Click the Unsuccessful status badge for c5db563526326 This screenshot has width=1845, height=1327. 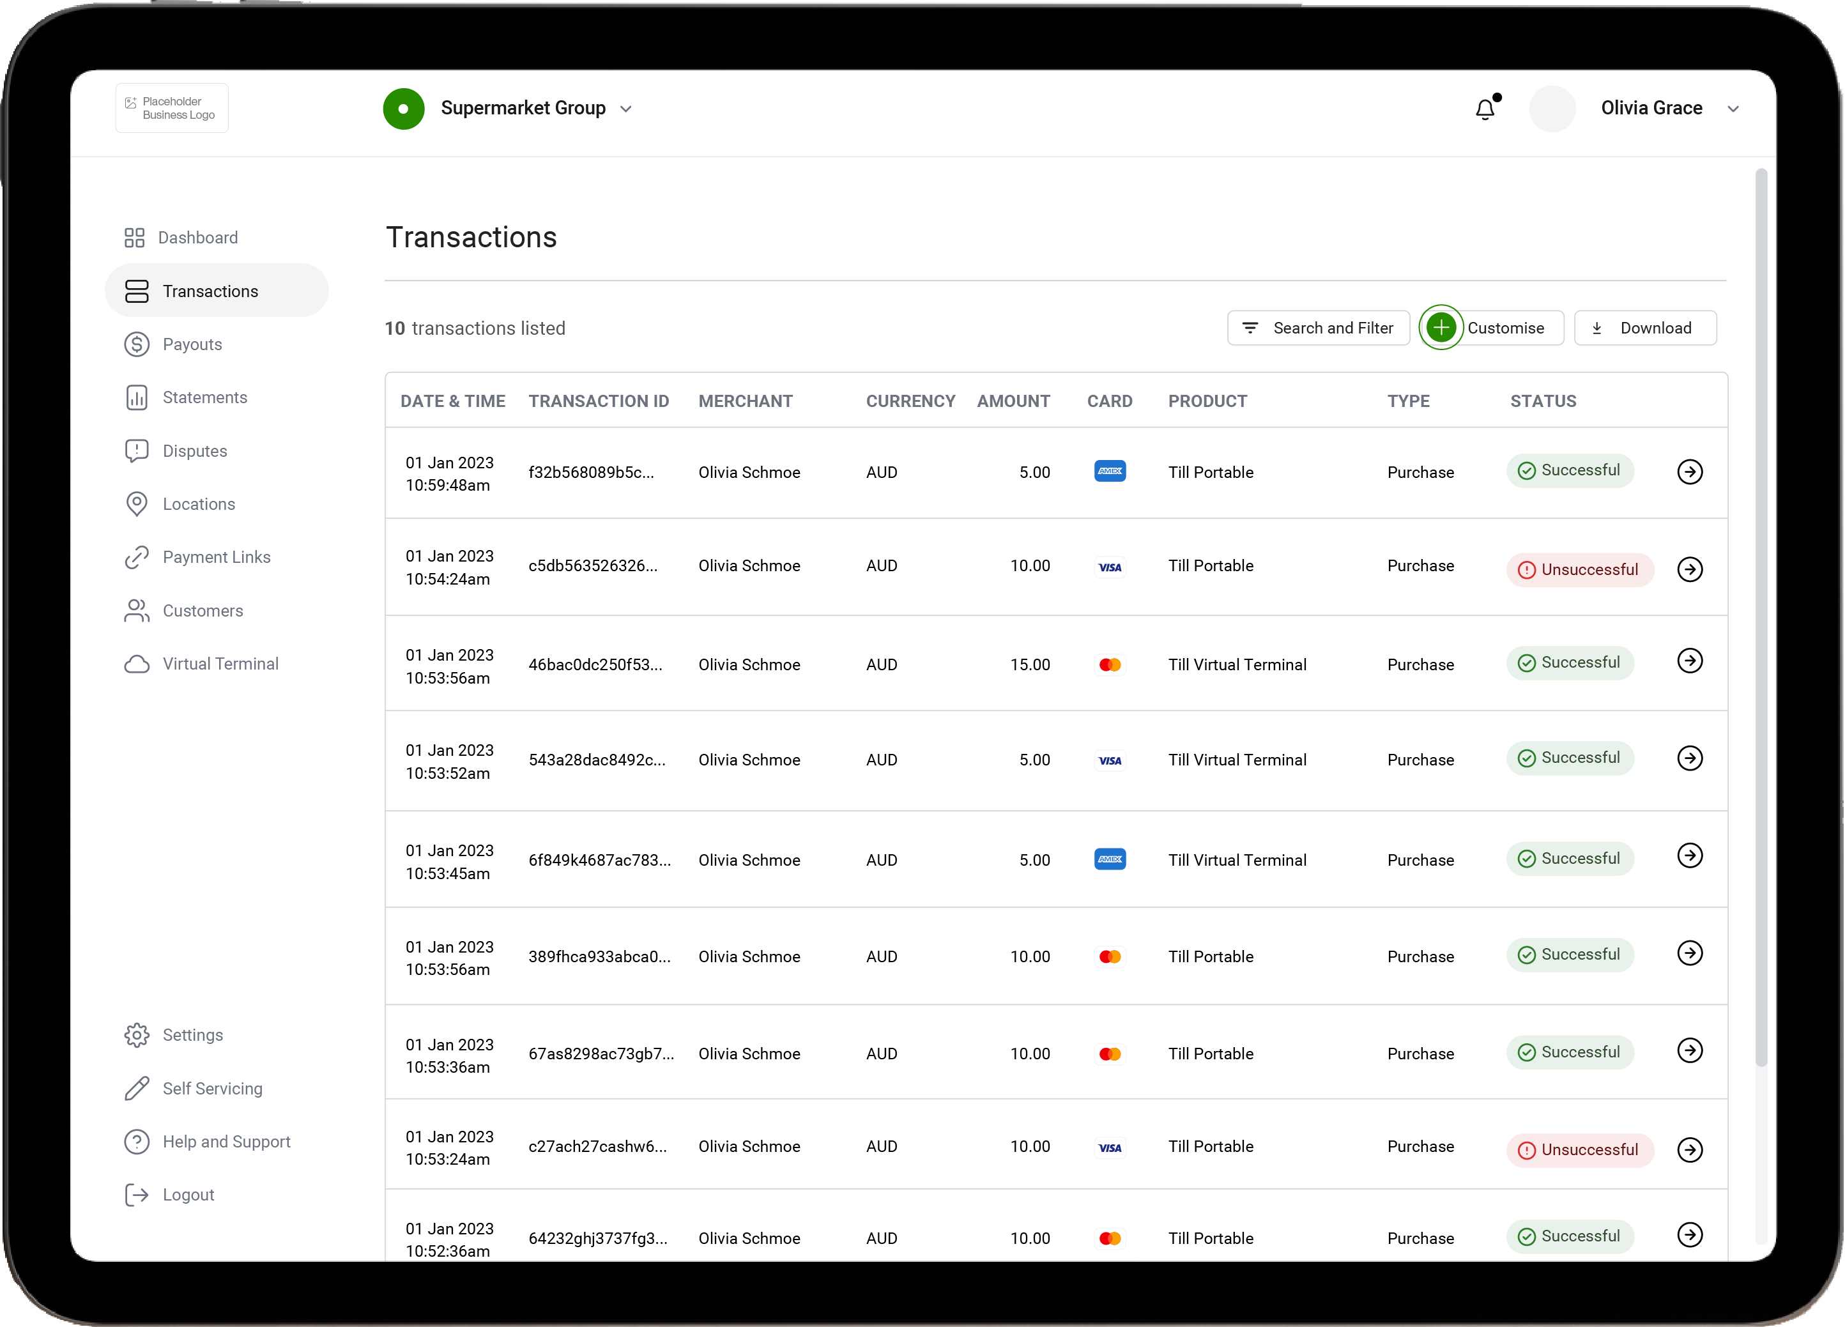(1580, 569)
